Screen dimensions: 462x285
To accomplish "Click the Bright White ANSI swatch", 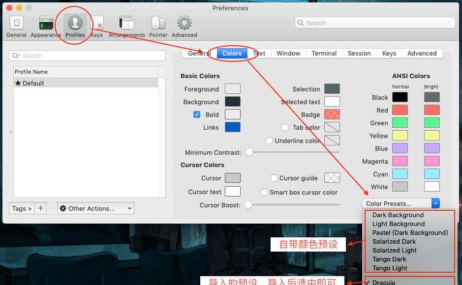I will (431, 187).
